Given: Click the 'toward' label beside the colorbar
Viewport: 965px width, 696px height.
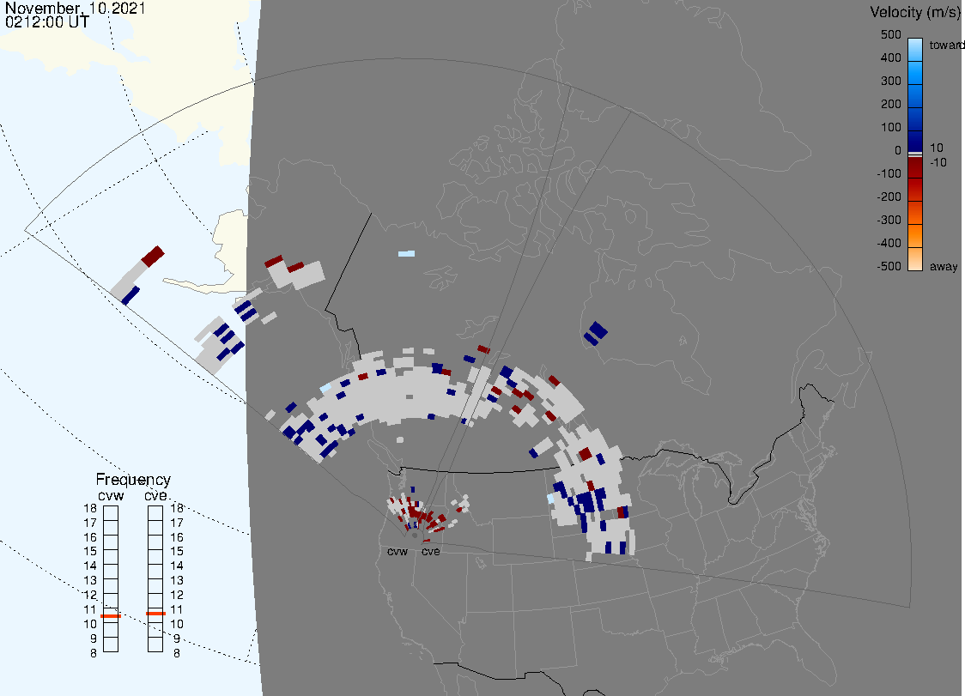Looking at the screenshot, I should click(x=946, y=45).
